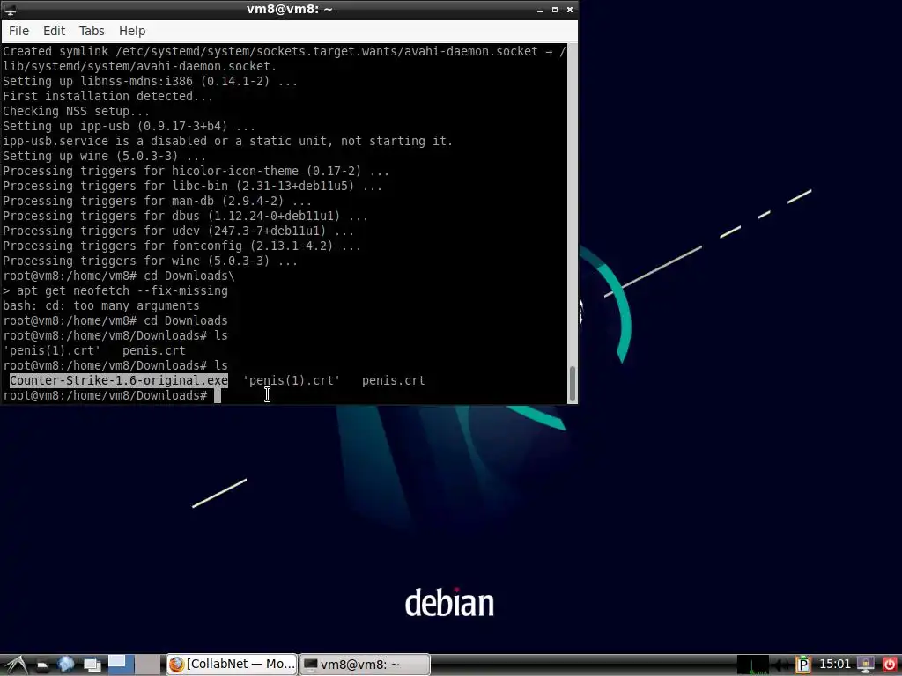
Task: Click the "bash: cd: too many arguments" line
Action: coord(101,305)
